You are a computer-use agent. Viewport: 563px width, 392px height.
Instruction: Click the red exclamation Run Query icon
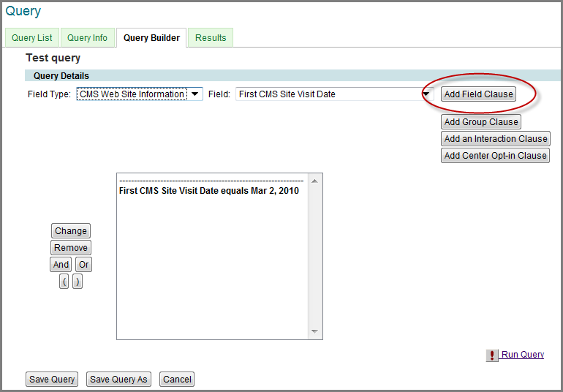tap(492, 355)
